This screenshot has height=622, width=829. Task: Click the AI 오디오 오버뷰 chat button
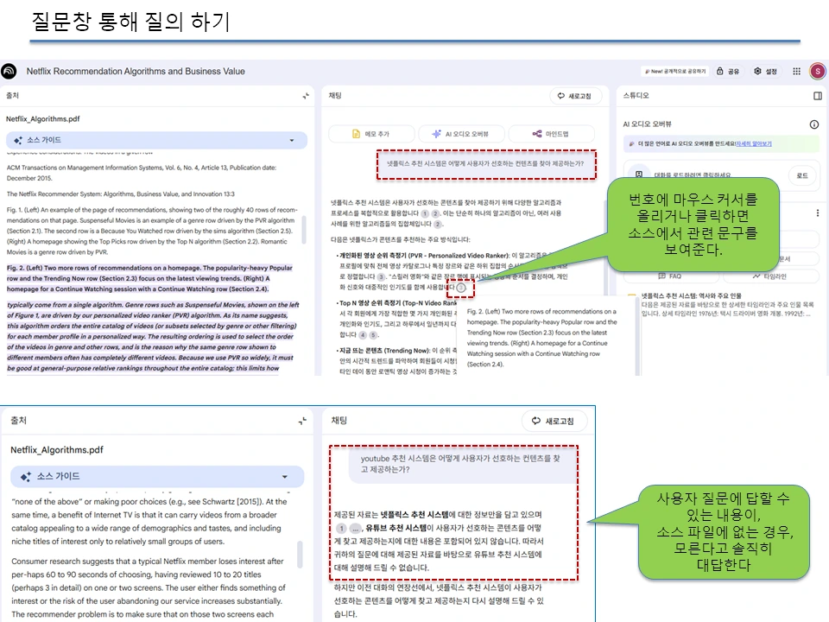460,134
